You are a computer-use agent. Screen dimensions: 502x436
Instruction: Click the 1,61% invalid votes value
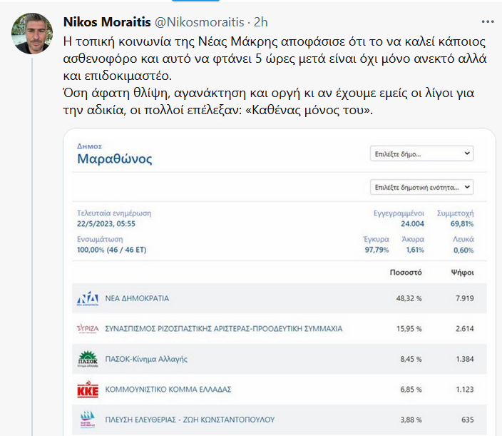click(415, 250)
